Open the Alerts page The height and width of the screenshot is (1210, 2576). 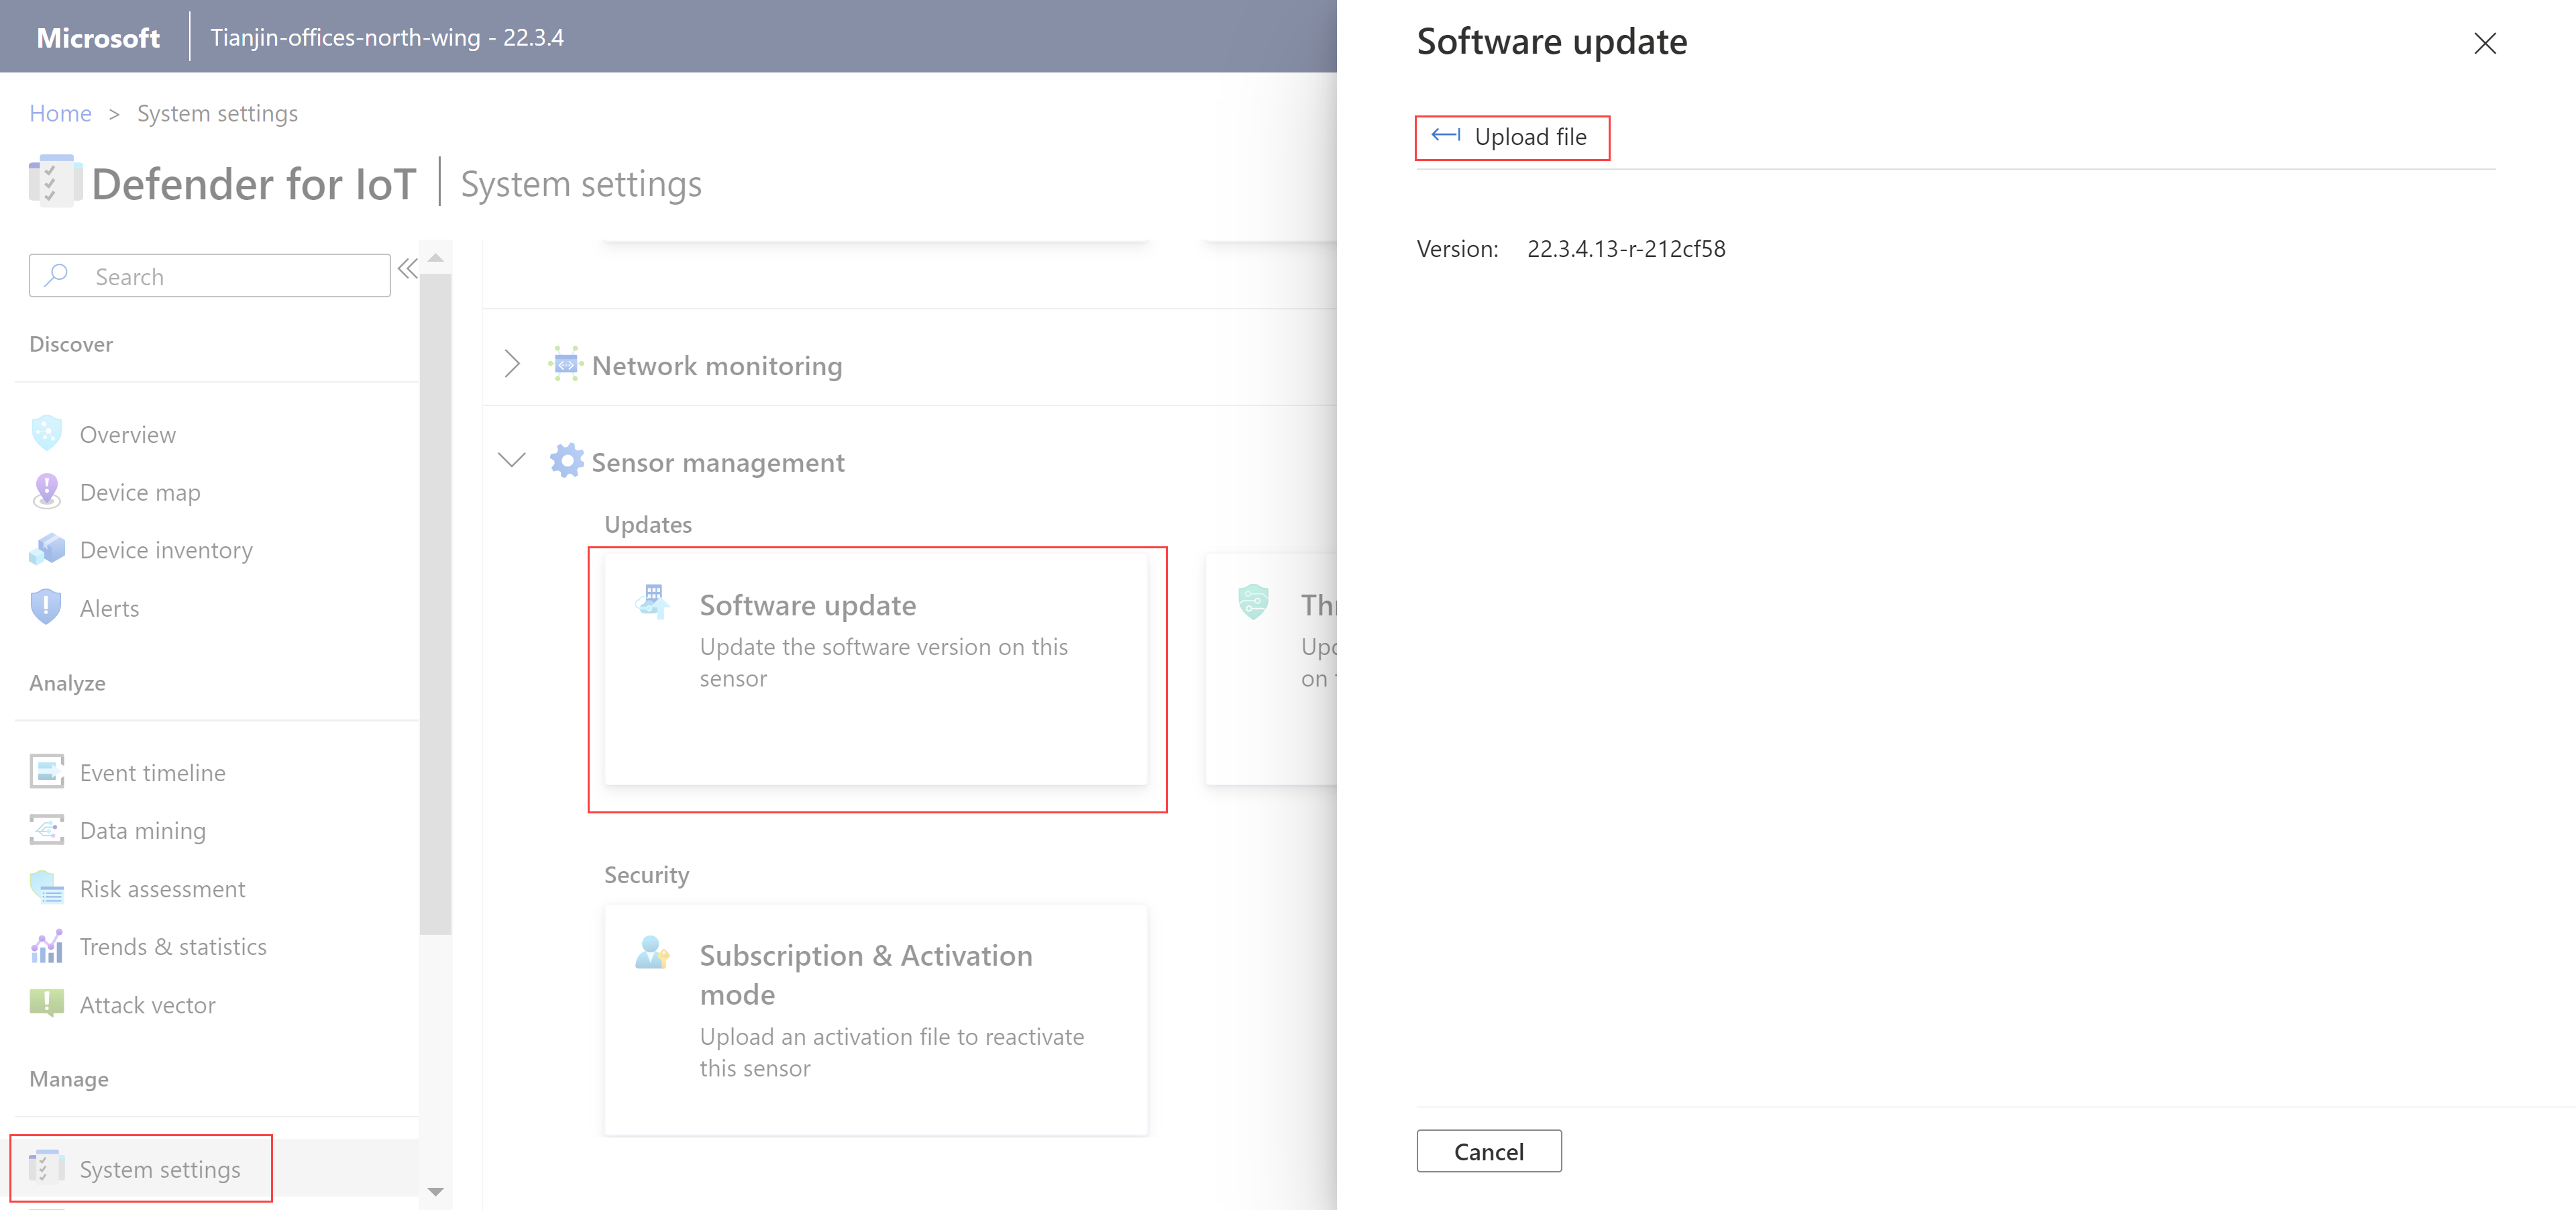pyautogui.click(x=109, y=607)
